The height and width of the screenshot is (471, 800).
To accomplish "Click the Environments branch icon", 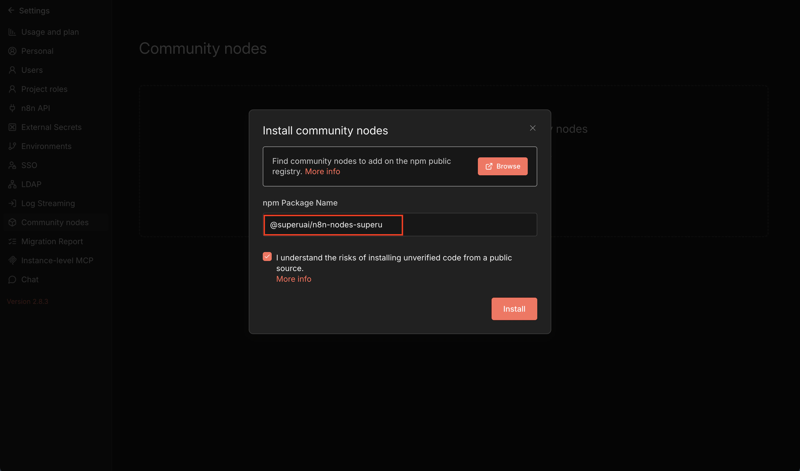I will click(x=12, y=146).
